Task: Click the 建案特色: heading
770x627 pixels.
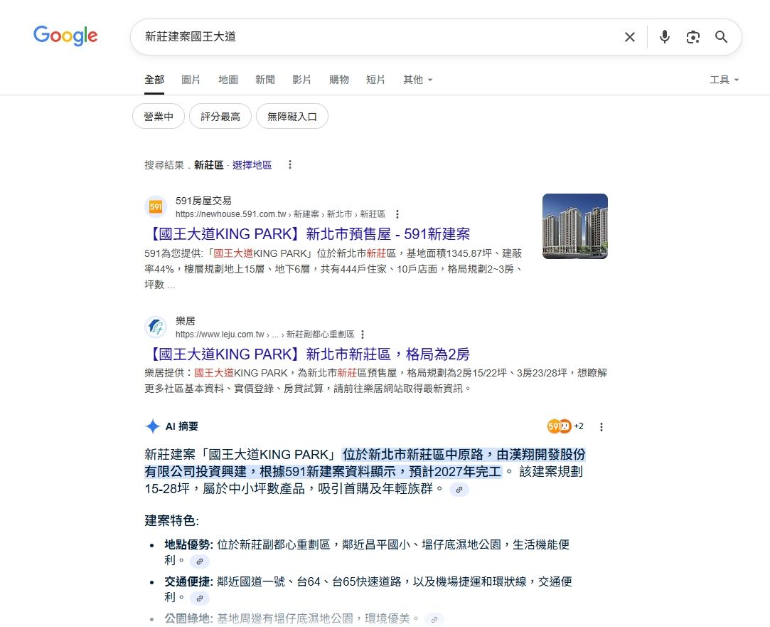Action: (x=172, y=521)
